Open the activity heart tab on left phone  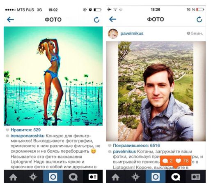click(73, 177)
